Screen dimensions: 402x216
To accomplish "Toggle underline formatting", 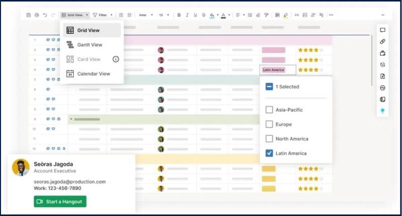I will click(x=195, y=15).
